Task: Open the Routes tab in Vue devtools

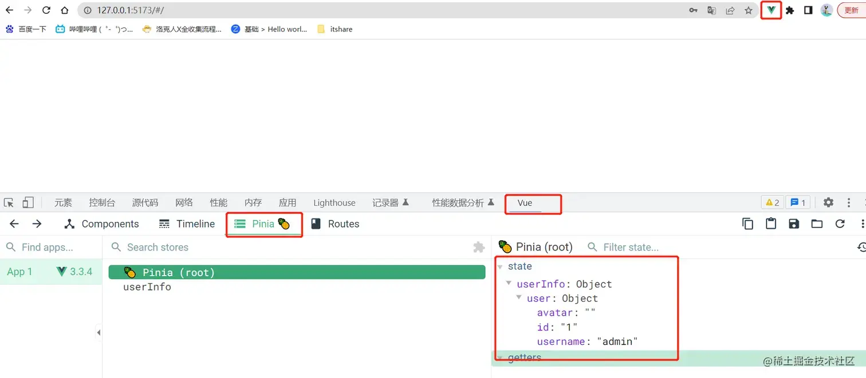Action: pos(335,224)
